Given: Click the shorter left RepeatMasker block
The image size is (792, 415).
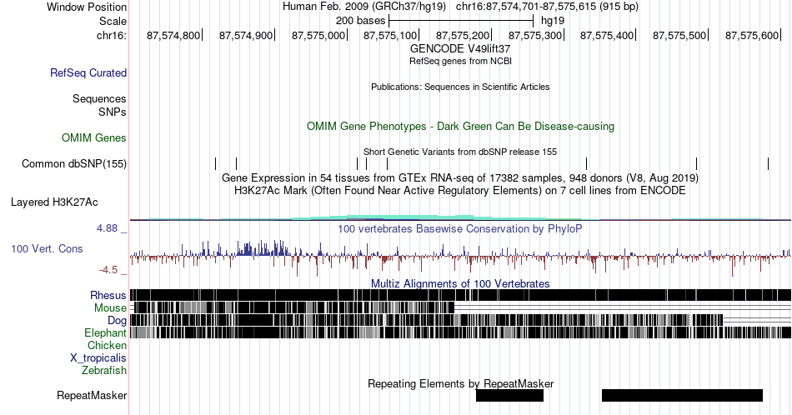Looking at the screenshot, I should pyautogui.click(x=509, y=395).
